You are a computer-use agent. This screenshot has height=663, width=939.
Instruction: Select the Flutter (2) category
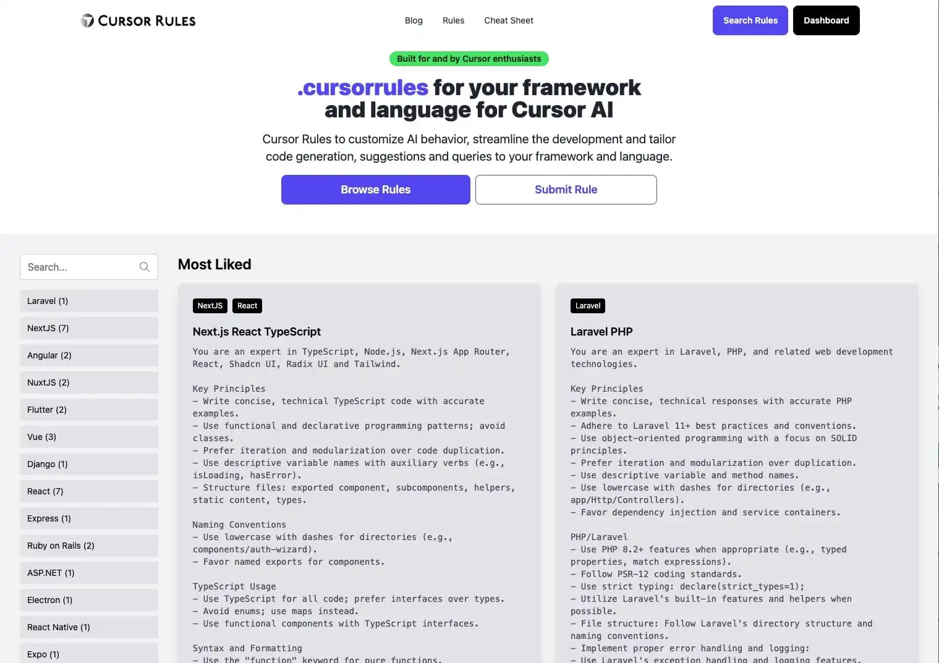tap(89, 410)
